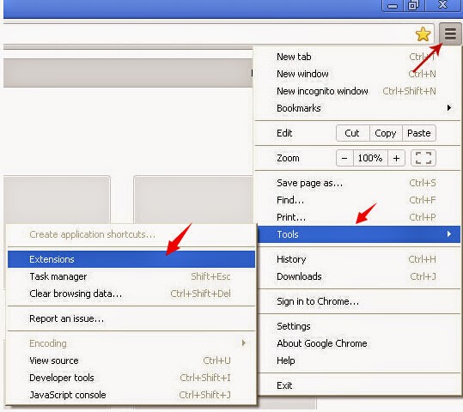The image size is (463, 412).
Task: Click the Copy button in Edit row
Action: click(x=386, y=133)
